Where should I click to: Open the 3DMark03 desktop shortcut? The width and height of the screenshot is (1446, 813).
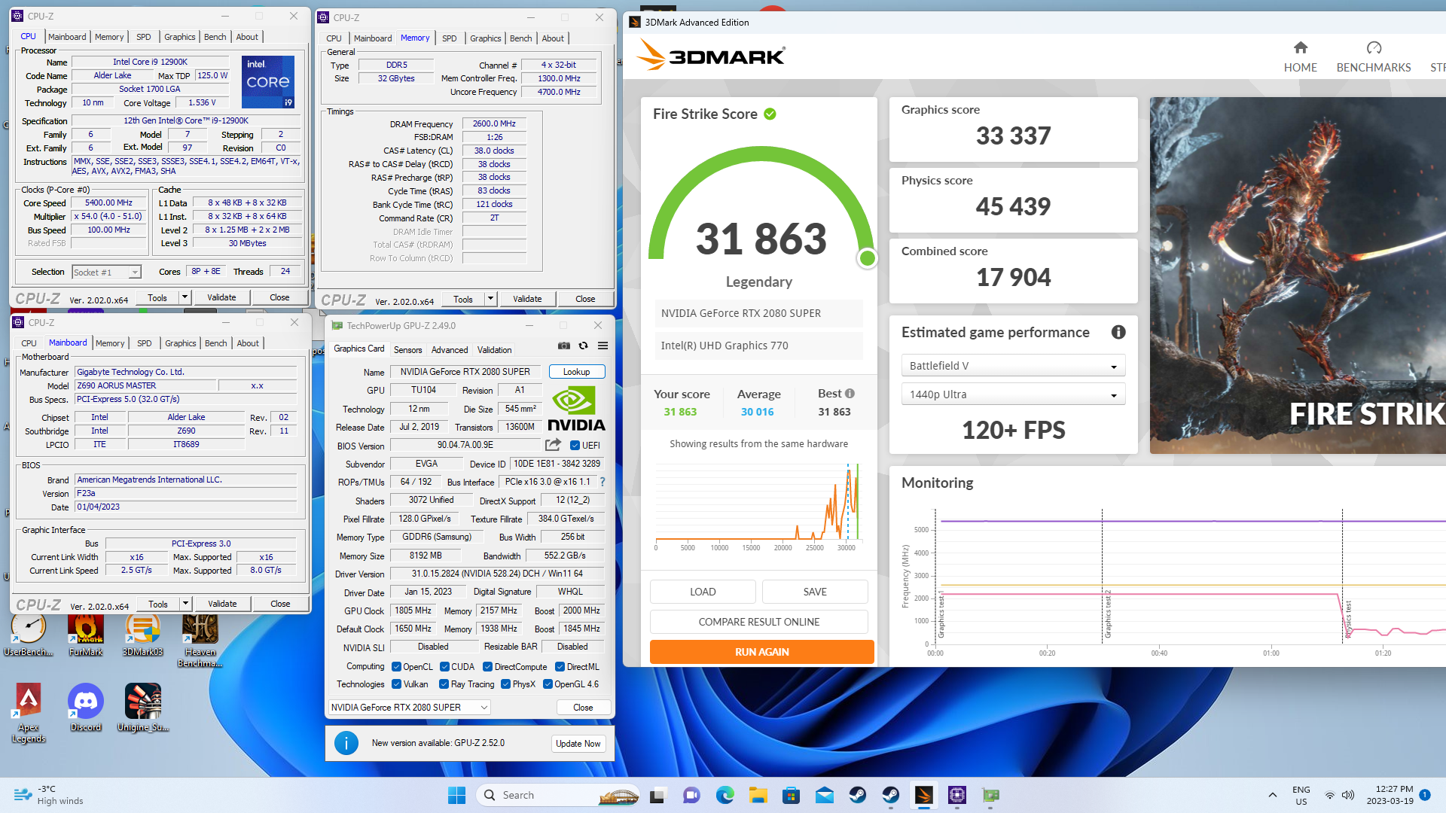143,634
